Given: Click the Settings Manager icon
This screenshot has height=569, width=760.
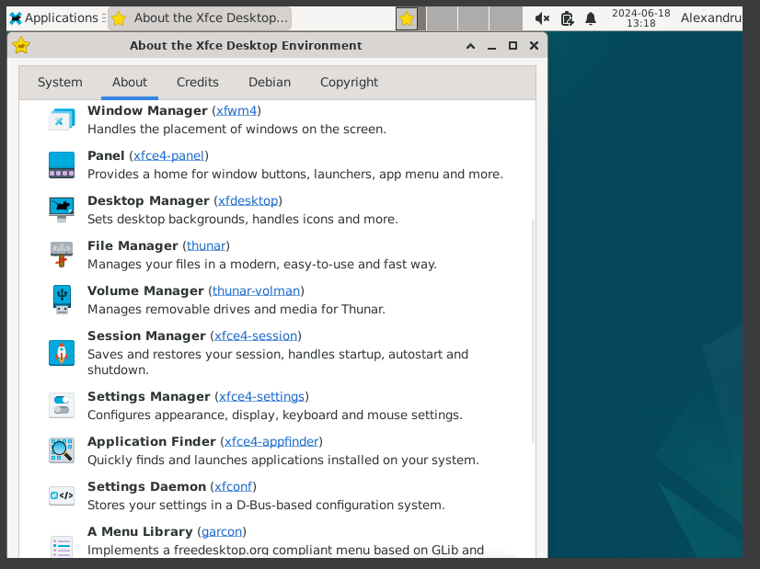Looking at the screenshot, I should point(61,405).
